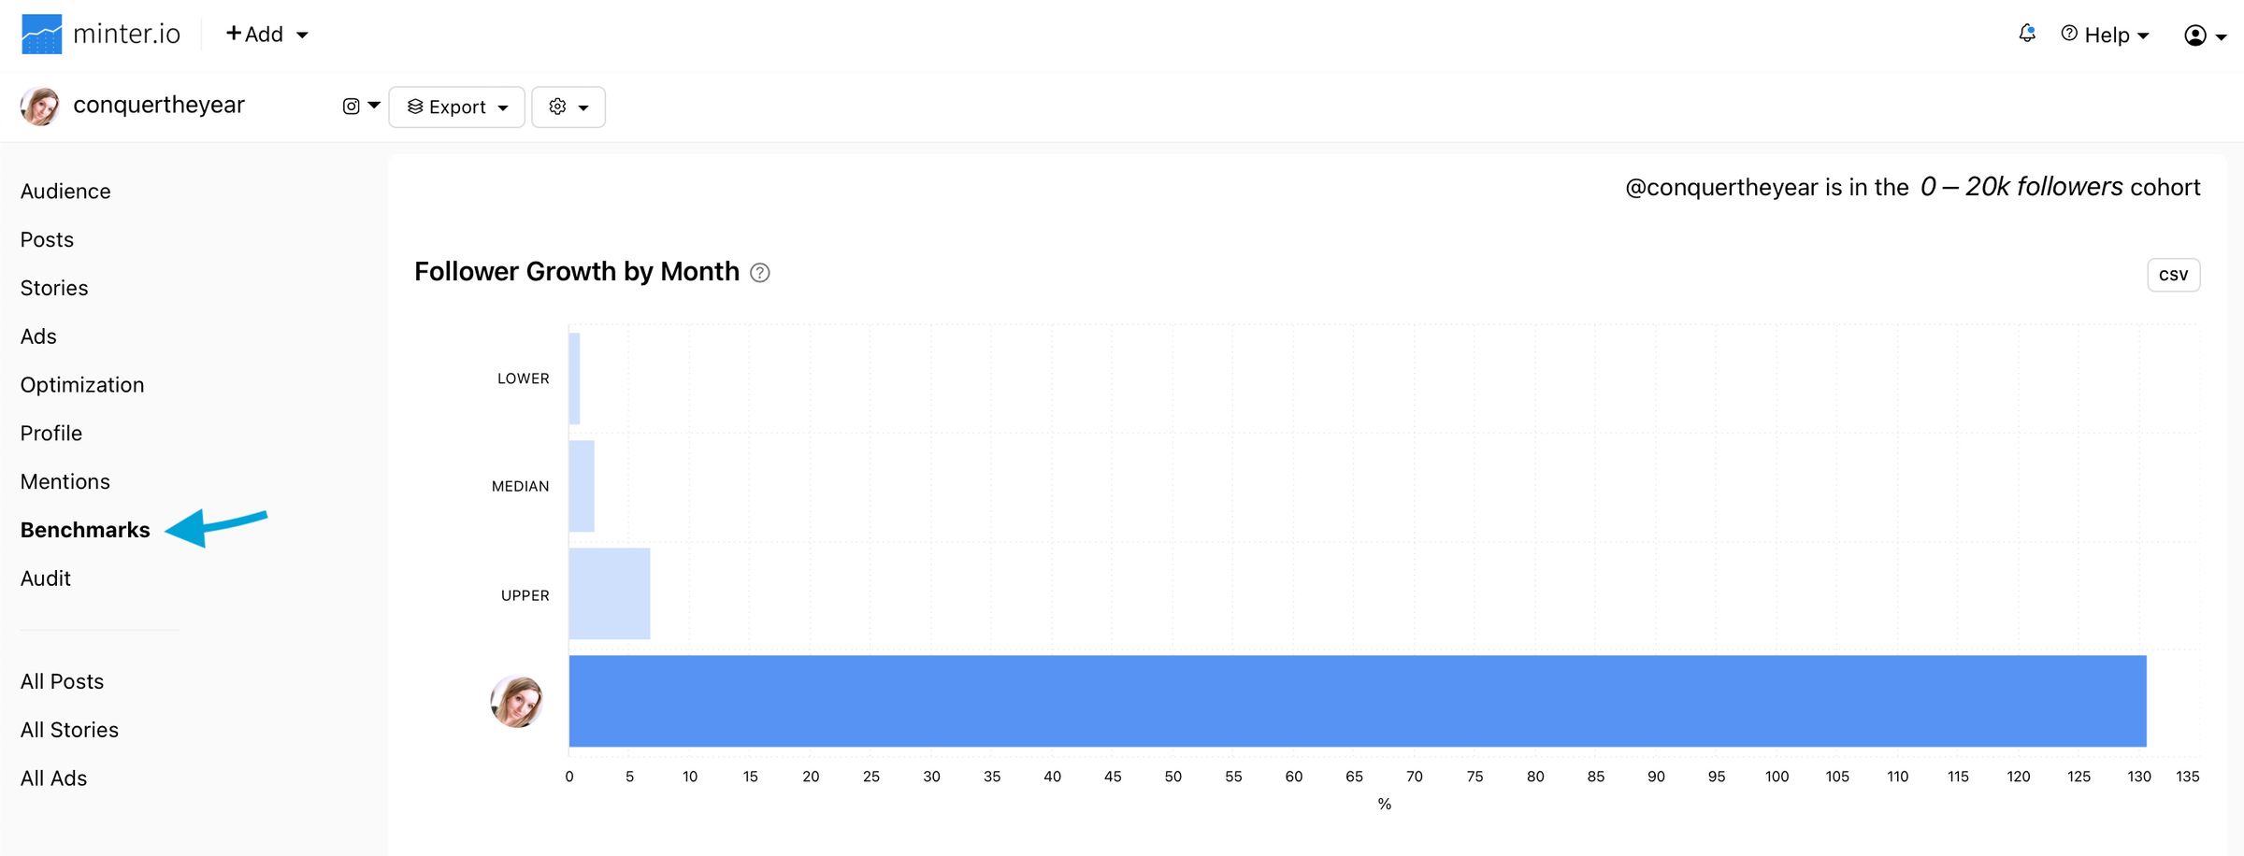Open the Export dropdown menu

[455, 106]
